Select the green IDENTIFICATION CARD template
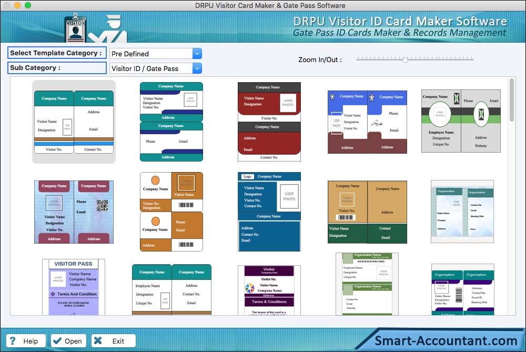The height and width of the screenshot is (352, 526). point(367,284)
